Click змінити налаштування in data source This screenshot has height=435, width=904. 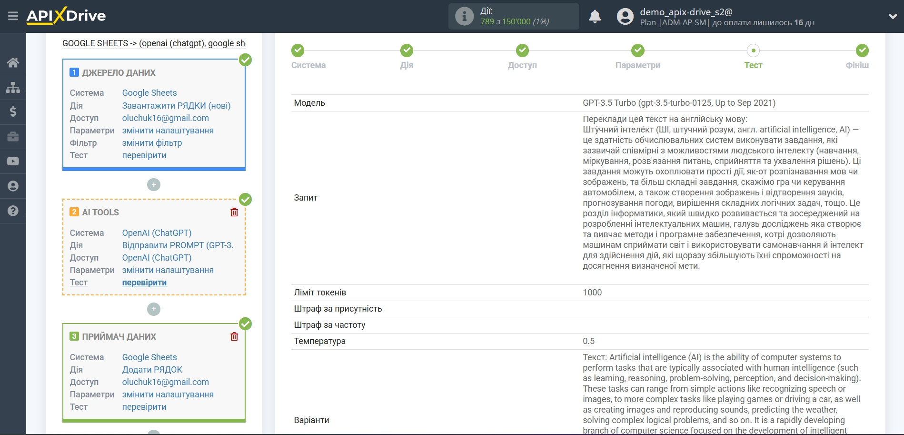click(x=168, y=131)
